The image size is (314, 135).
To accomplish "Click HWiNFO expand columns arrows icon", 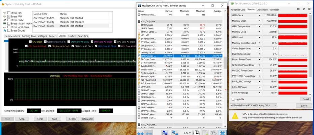I will (x=140, y=133).
